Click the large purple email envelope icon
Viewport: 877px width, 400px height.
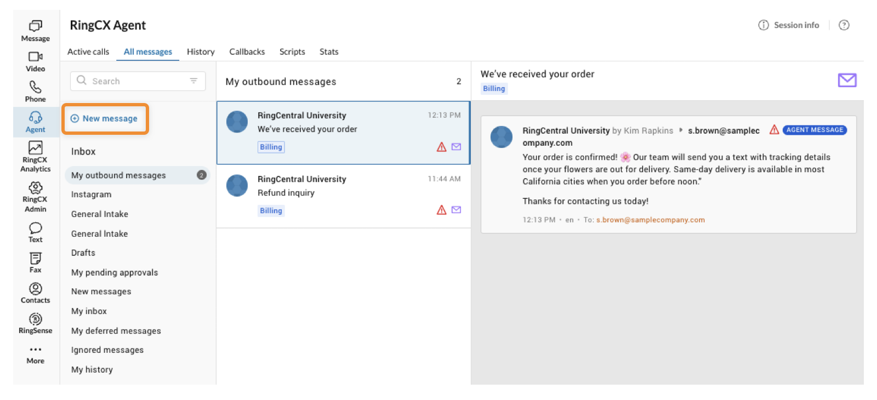(x=847, y=81)
